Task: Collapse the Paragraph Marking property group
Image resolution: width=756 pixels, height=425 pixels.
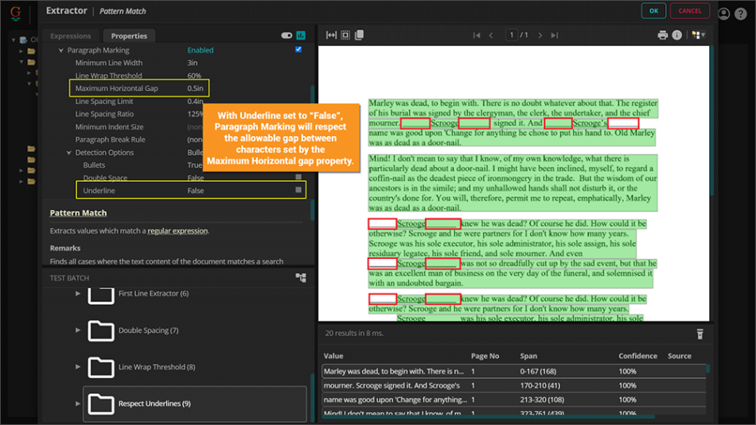Action: [x=61, y=50]
